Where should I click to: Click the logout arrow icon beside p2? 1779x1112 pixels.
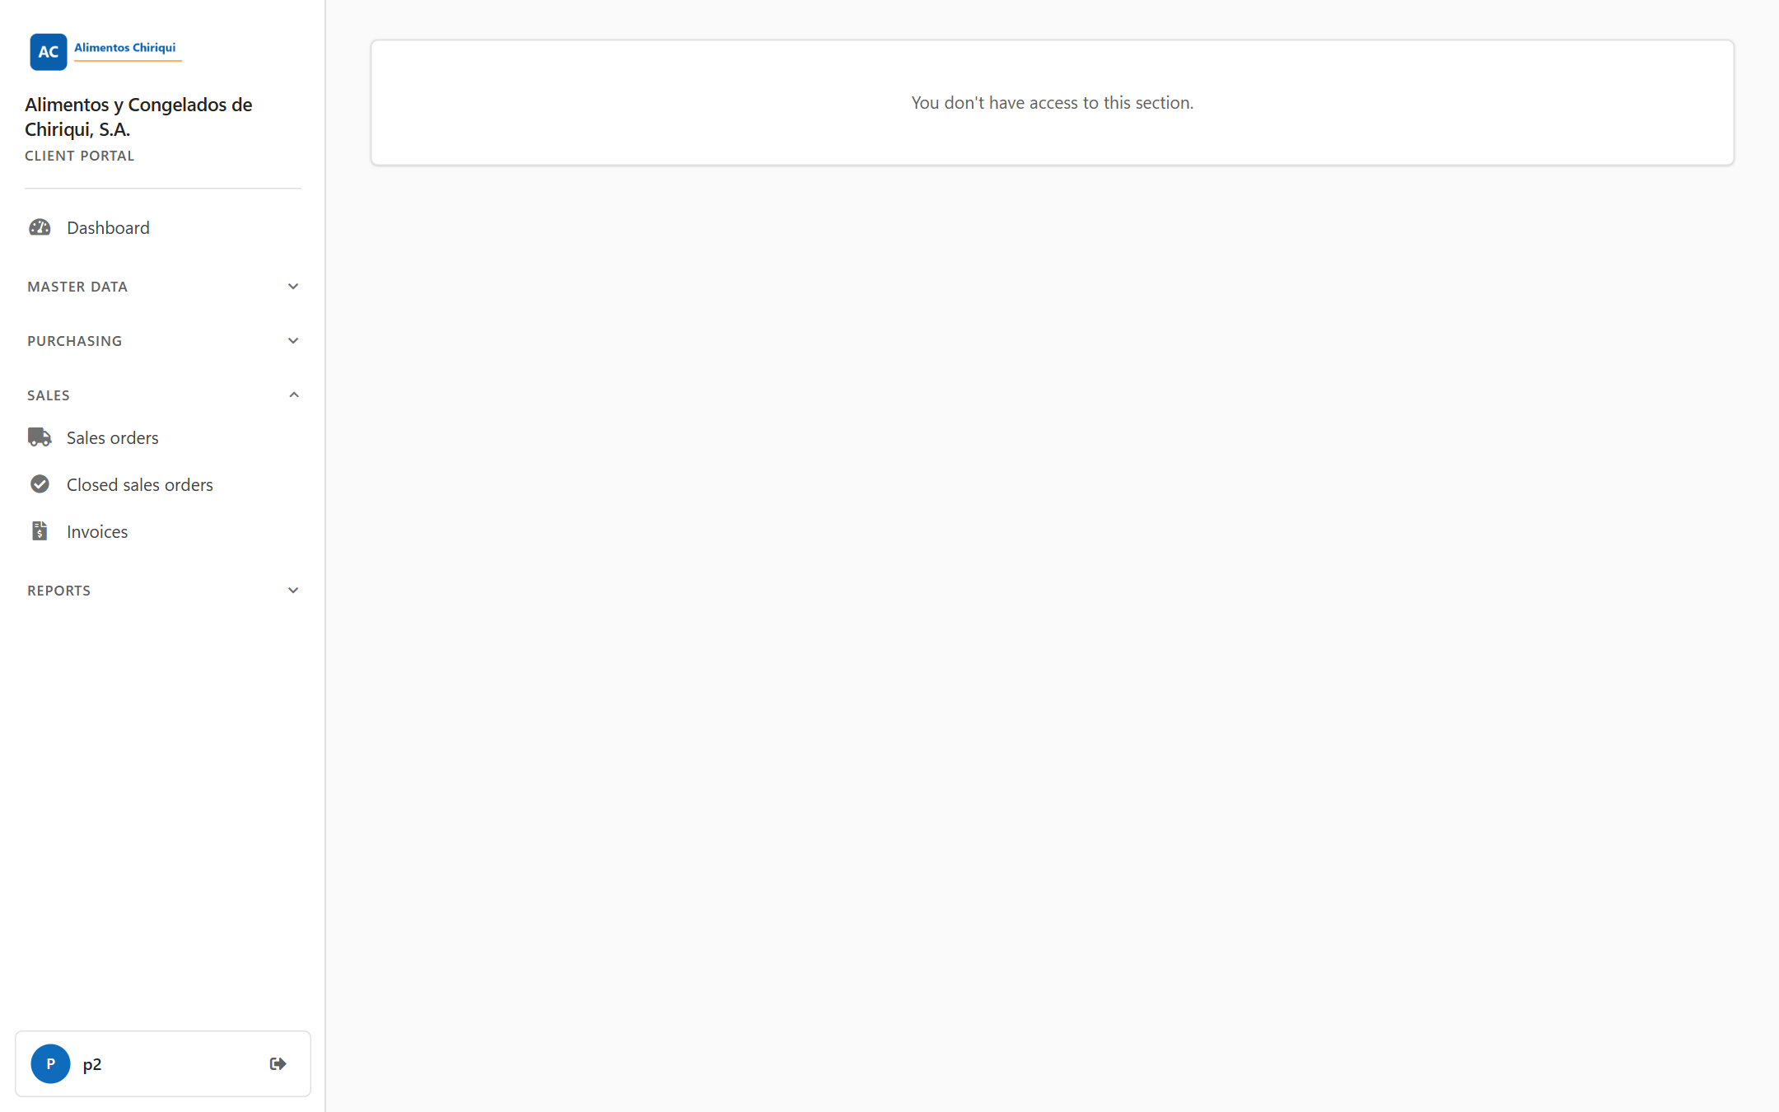[278, 1063]
